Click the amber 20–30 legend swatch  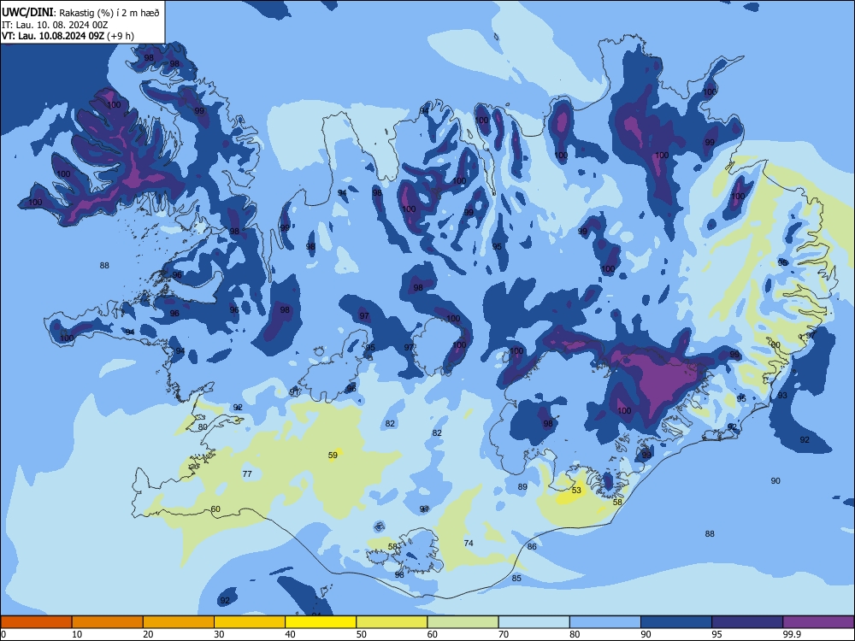(179, 622)
